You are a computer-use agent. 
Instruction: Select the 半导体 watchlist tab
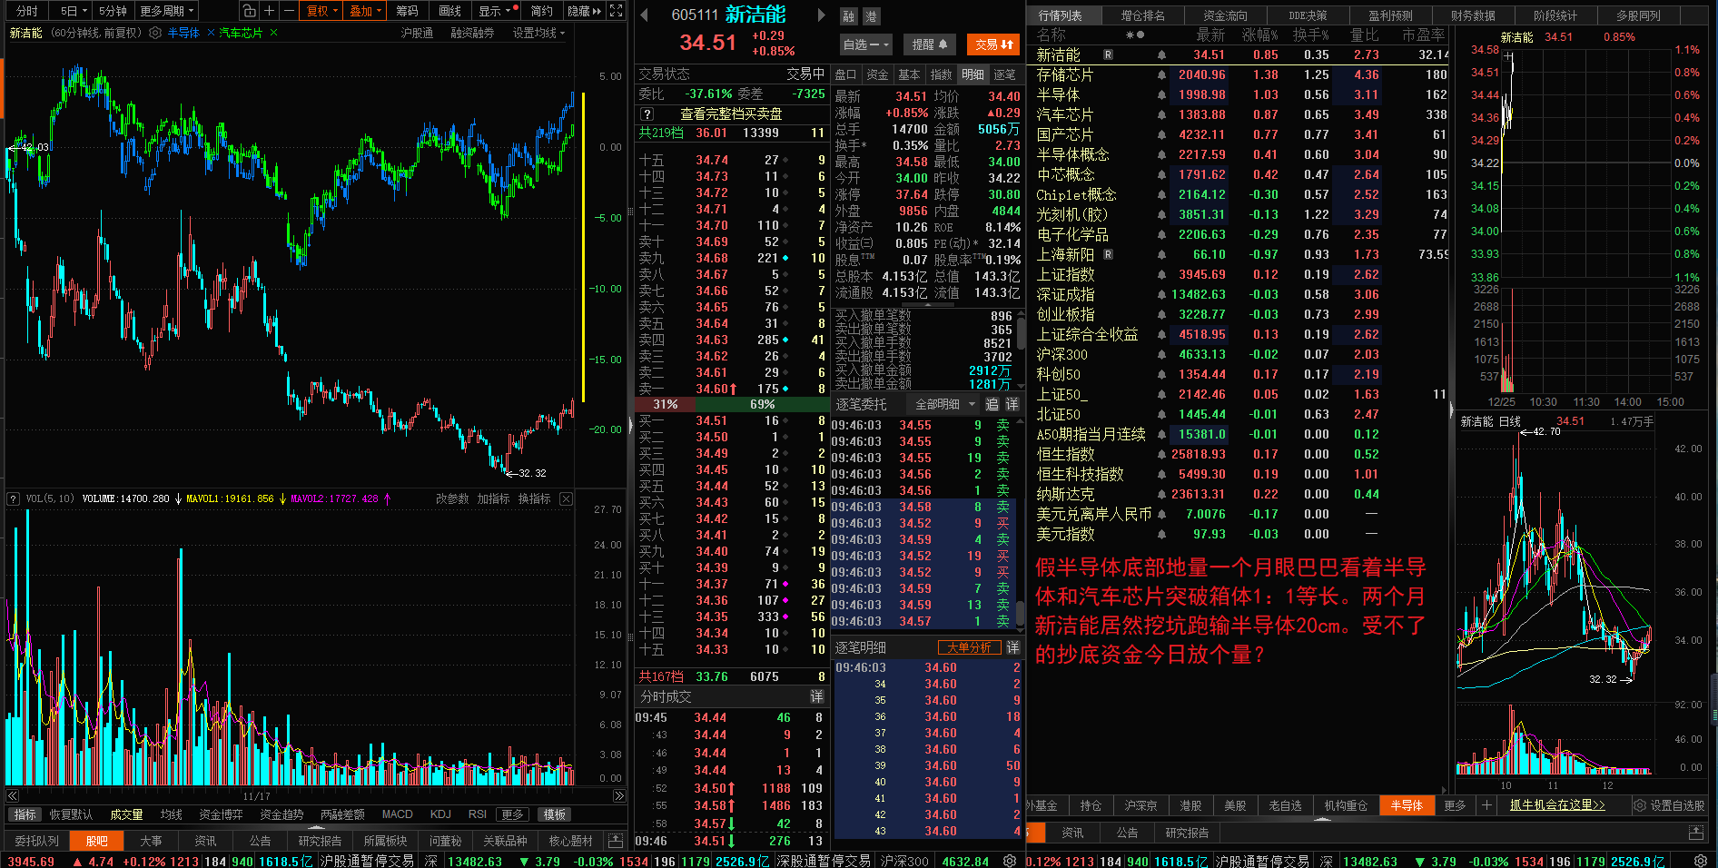click(x=1407, y=805)
